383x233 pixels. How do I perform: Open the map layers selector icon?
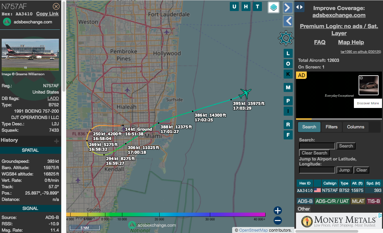274,7
